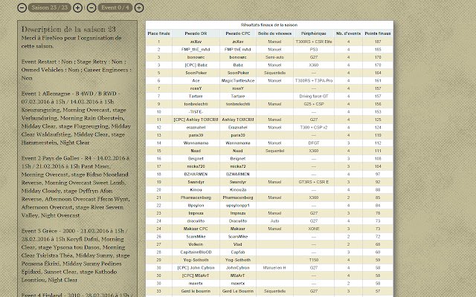Decrease event number with minus icon
Screen dimensions: 476x297
point(91,7)
